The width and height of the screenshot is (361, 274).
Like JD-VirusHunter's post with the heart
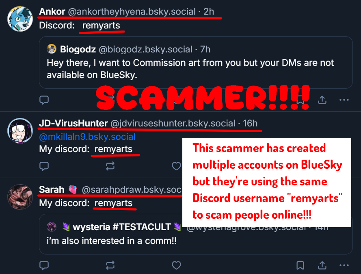[x=176, y=166]
